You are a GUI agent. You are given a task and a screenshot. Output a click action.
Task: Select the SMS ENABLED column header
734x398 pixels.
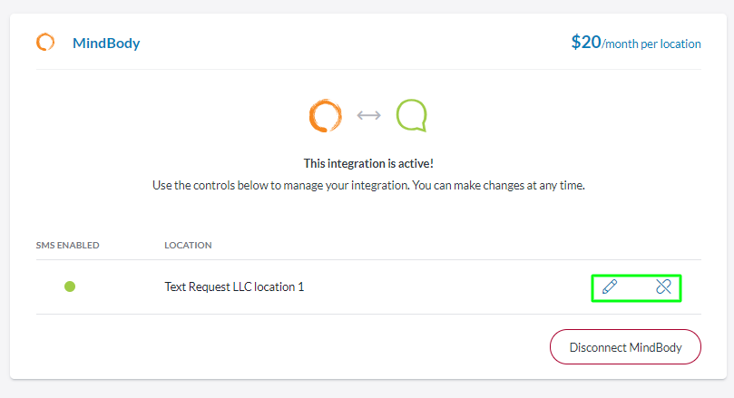pyautogui.click(x=68, y=245)
